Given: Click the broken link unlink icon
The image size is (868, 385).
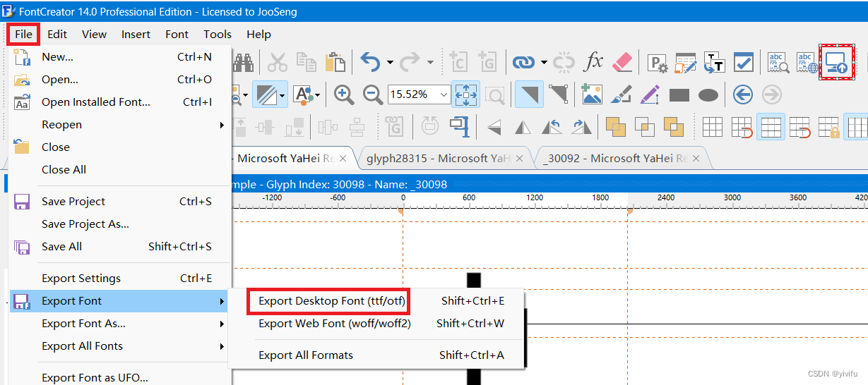Looking at the screenshot, I should click(564, 63).
